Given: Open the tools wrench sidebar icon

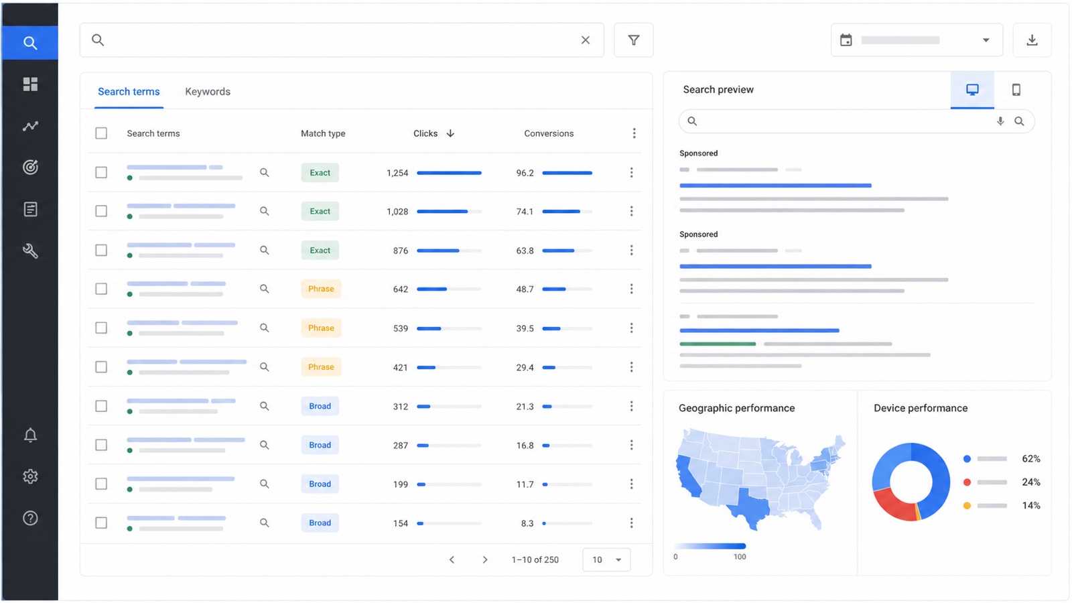Looking at the screenshot, I should [30, 251].
